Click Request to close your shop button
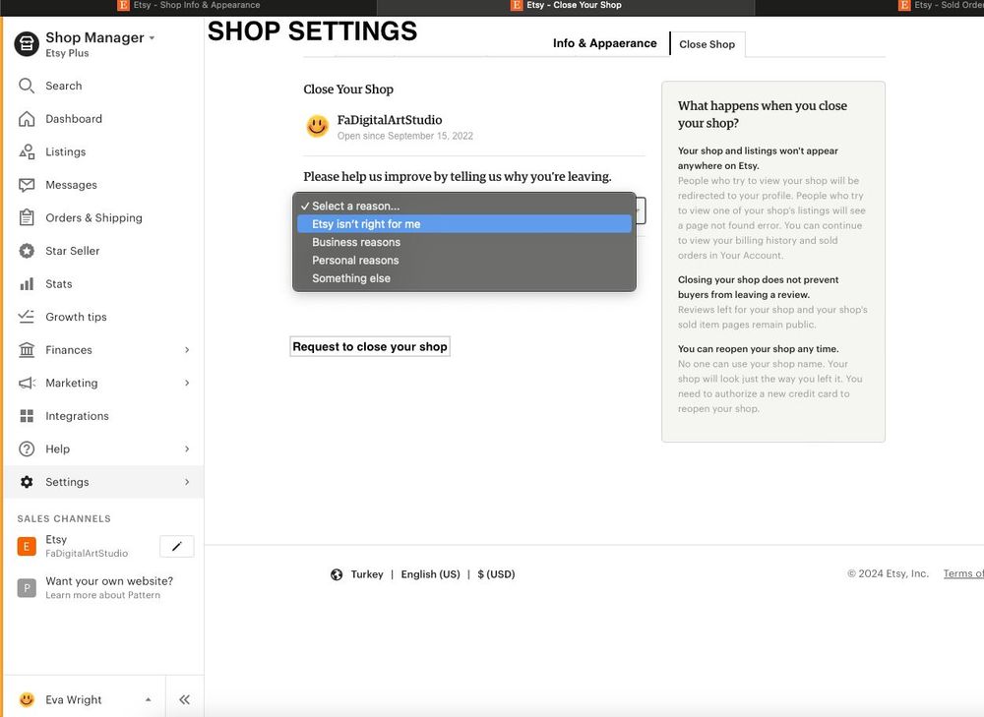984x717 pixels. pos(370,346)
